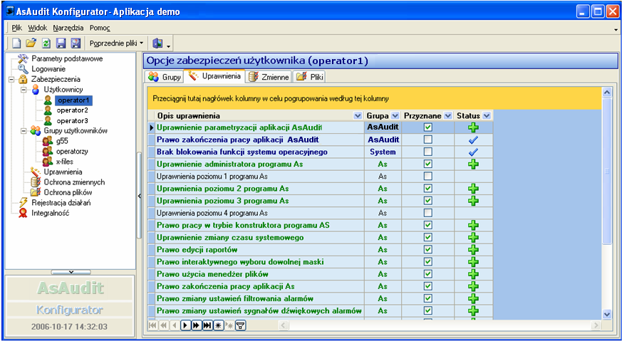
Task: Check Przyznane for Prawo zakończenia pracy AsAudit
Action: click(427, 140)
